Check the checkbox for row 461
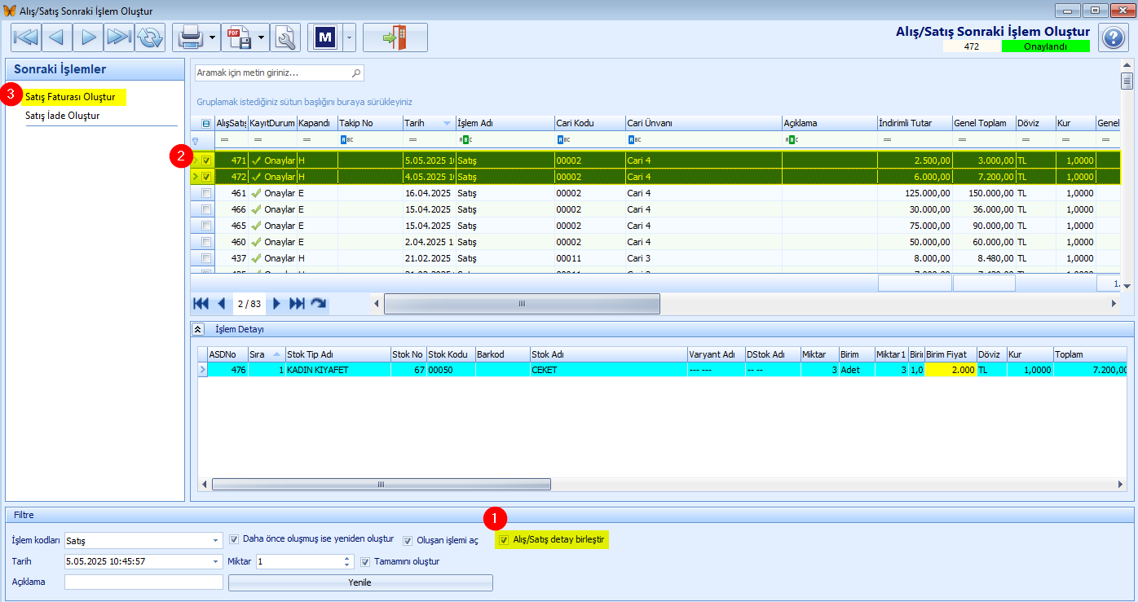The width and height of the screenshot is (1138, 602). (206, 193)
